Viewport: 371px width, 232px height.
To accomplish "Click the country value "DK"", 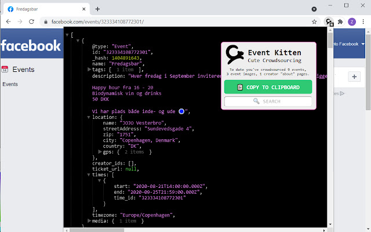I will pyautogui.click(x=134, y=146).
